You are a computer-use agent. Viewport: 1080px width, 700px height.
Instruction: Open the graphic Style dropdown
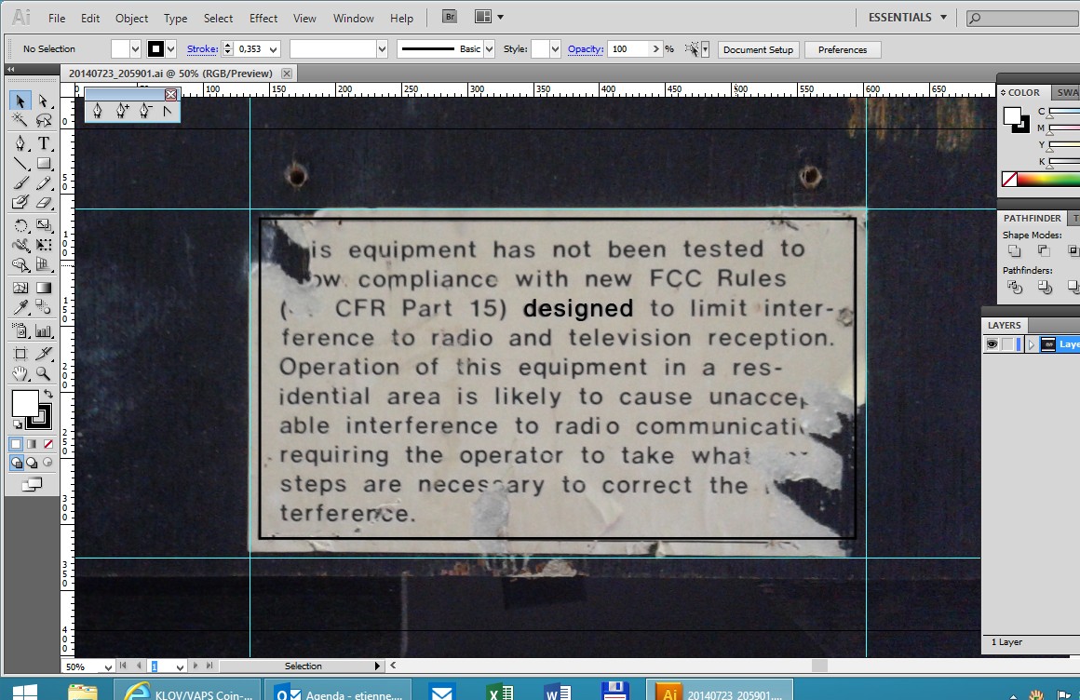[555, 49]
